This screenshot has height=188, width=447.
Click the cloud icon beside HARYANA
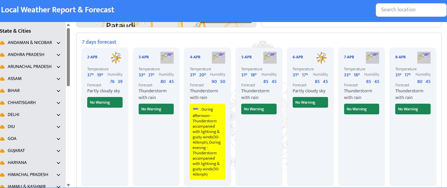pyautogui.click(x=2, y=163)
